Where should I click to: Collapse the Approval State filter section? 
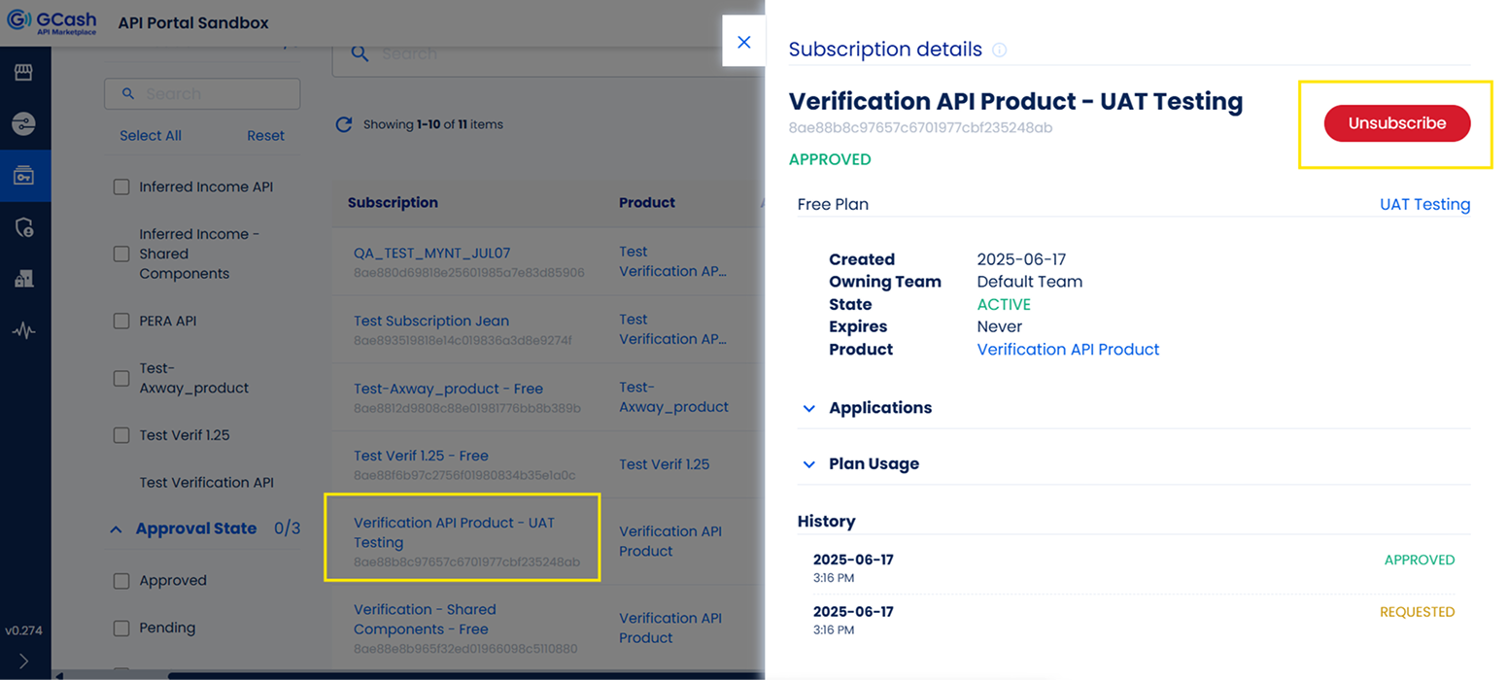pyautogui.click(x=117, y=529)
